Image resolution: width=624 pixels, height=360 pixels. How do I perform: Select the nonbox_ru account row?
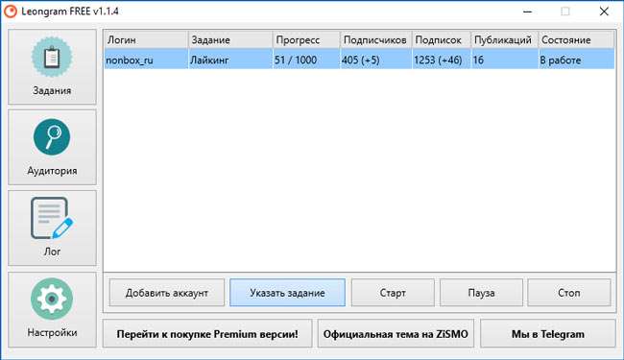click(359, 60)
